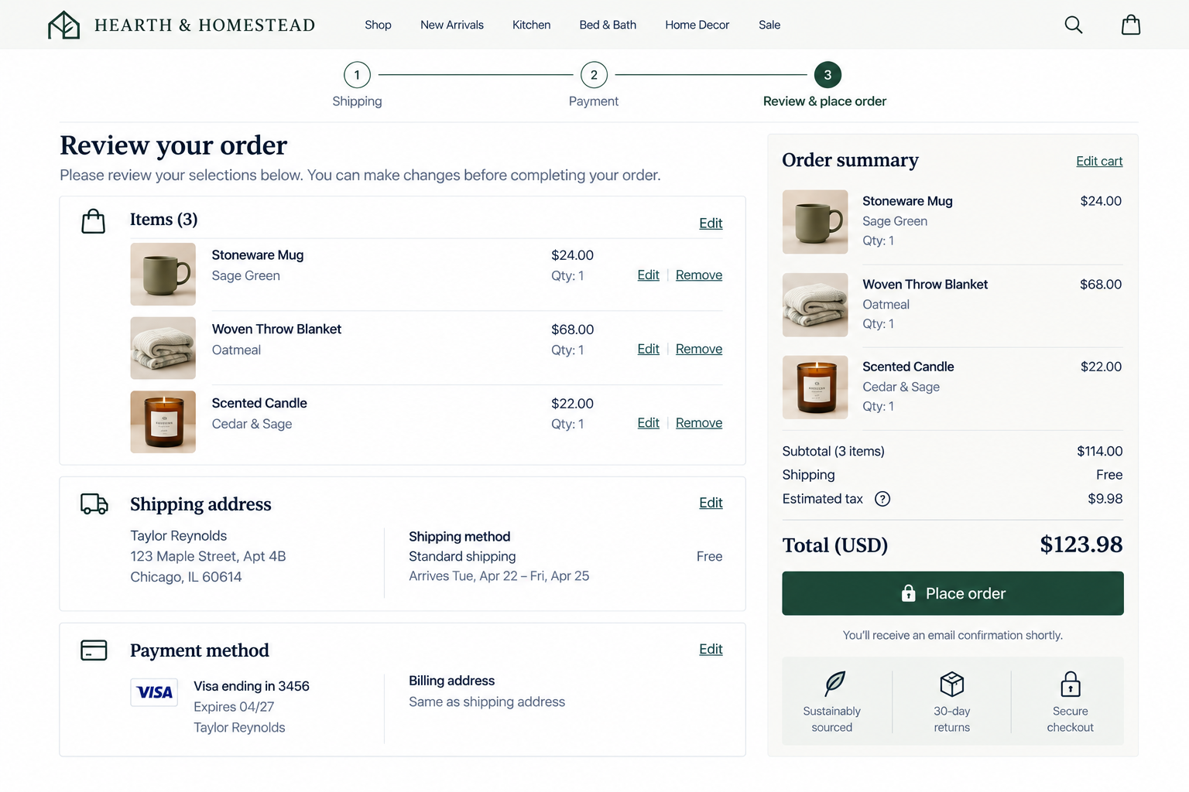Place the order
The width and height of the screenshot is (1189, 792).
point(953,593)
